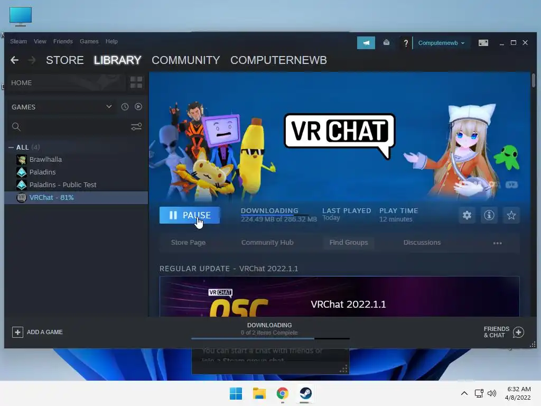The height and width of the screenshot is (406, 541).
Task: Open Friends & Chat plus icon
Action: (518, 332)
